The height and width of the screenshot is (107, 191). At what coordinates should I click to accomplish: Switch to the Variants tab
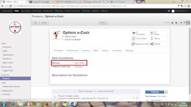(x=105, y=51)
